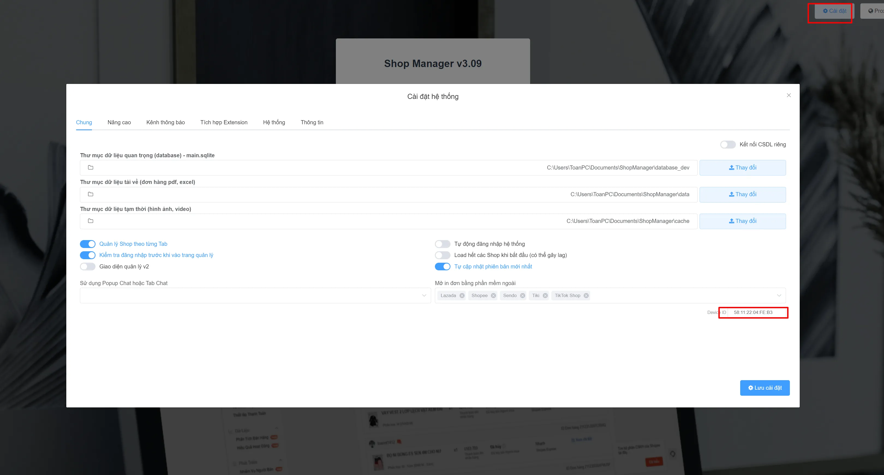The image size is (884, 475).
Task: Switch to the Nâng cao tab
Action: pyautogui.click(x=119, y=122)
